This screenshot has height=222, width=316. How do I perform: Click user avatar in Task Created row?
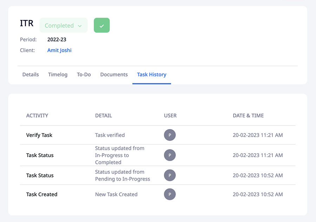click(170, 194)
